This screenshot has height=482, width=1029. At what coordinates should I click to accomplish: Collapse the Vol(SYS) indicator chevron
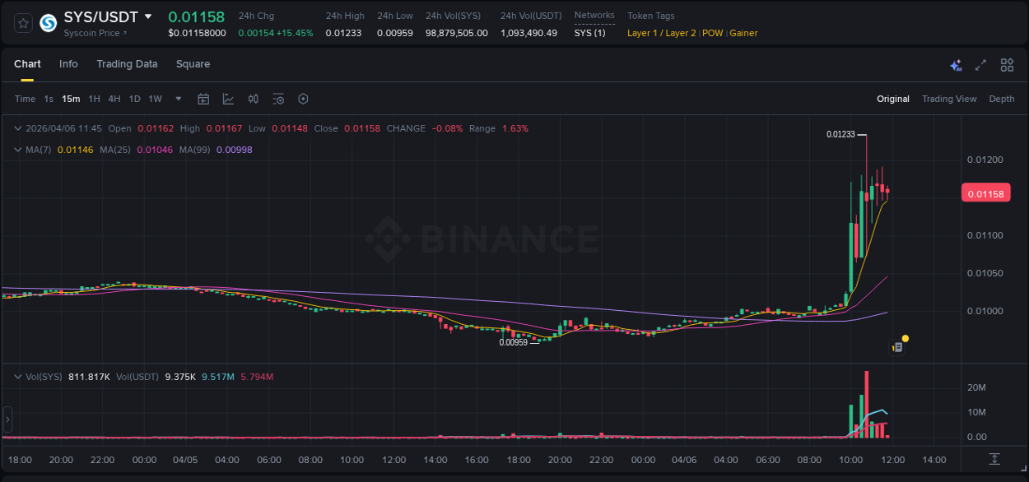(x=17, y=377)
